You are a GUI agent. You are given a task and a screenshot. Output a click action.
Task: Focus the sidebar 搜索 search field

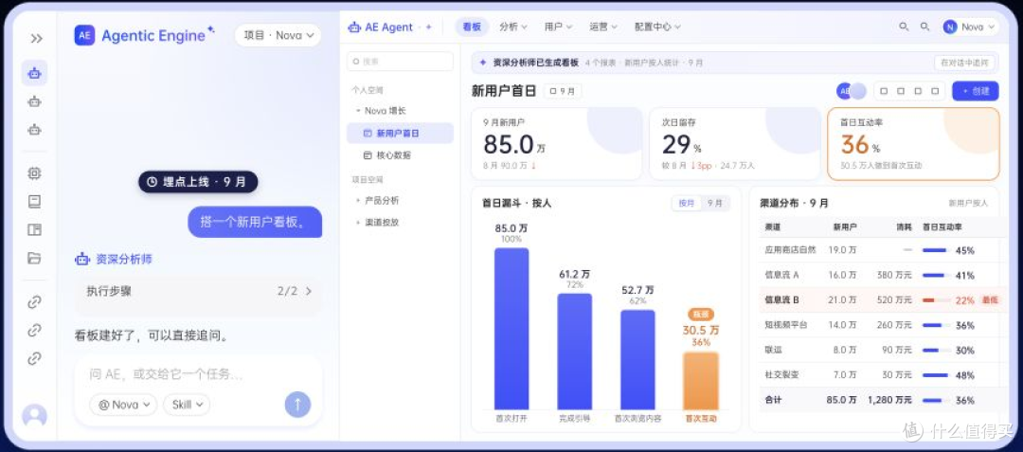pyautogui.click(x=400, y=62)
